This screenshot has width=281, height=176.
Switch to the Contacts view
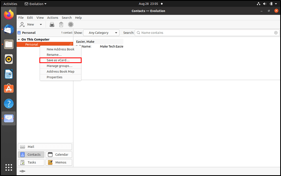(31, 155)
